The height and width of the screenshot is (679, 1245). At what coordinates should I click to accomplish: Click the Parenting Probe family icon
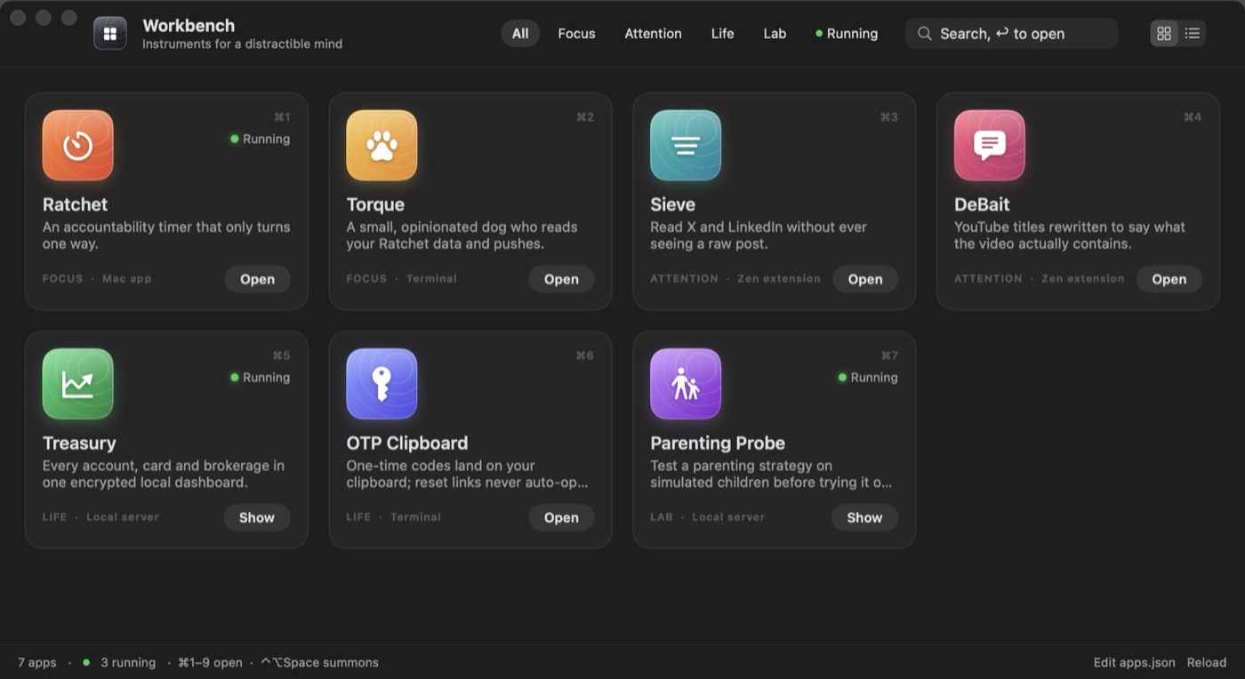686,383
